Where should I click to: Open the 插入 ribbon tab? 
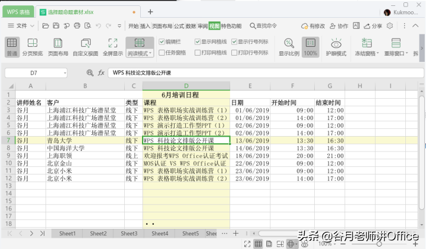145,26
